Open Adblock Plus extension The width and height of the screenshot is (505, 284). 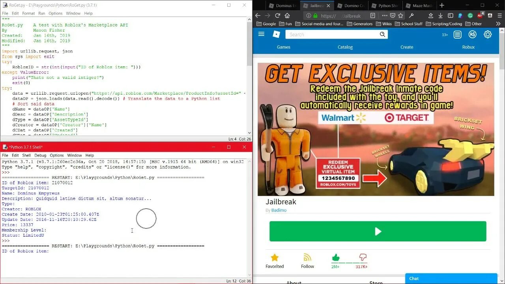click(x=480, y=16)
